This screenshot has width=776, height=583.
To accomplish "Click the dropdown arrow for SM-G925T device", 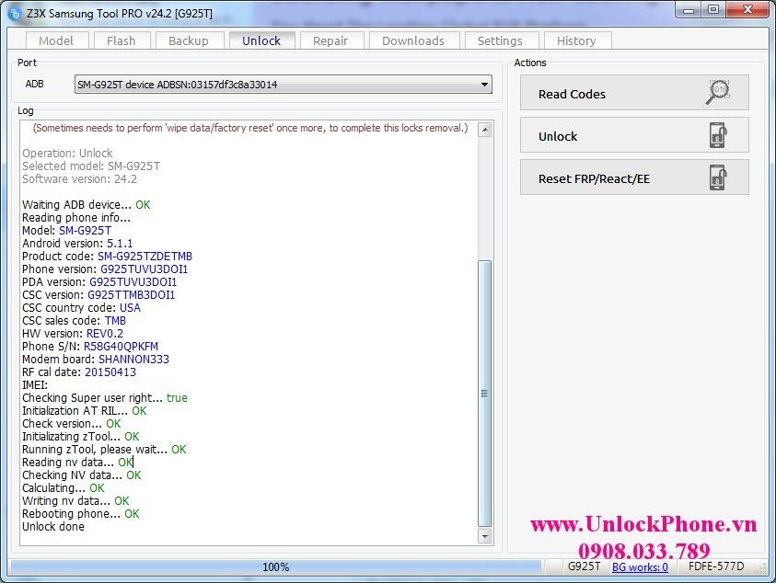I will pyautogui.click(x=485, y=84).
